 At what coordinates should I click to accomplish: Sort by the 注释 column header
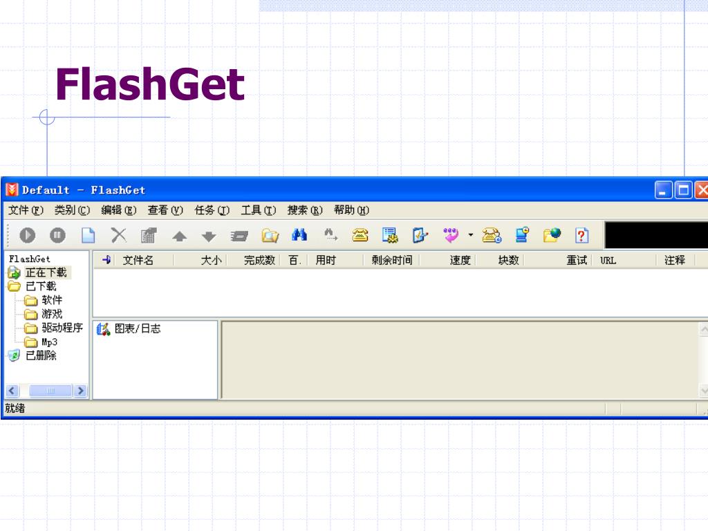pos(674,260)
